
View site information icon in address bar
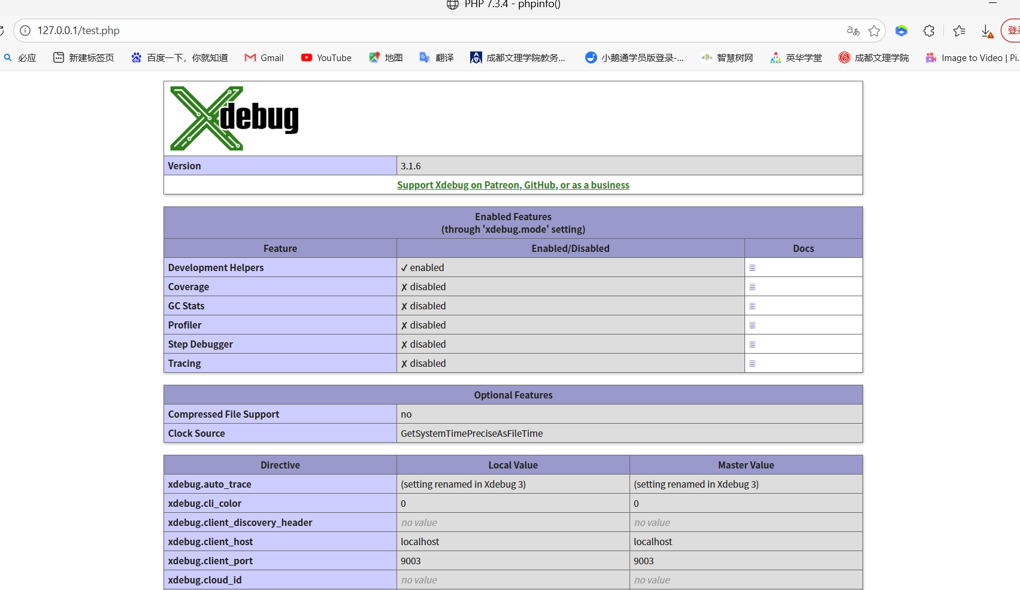coord(25,31)
